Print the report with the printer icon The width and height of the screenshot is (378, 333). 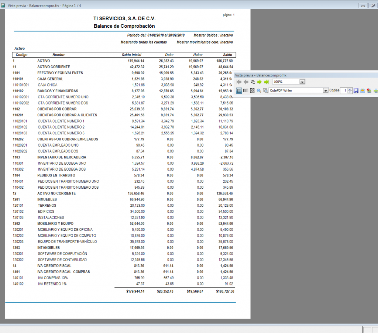point(375,91)
